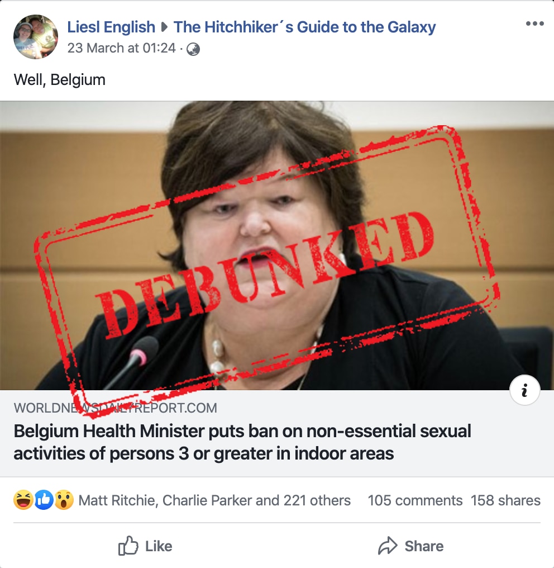The height and width of the screenshot is (568, 554).
Task: Open the three-dots post options menu
Action: pyautogui.click(x=534, y=23)
